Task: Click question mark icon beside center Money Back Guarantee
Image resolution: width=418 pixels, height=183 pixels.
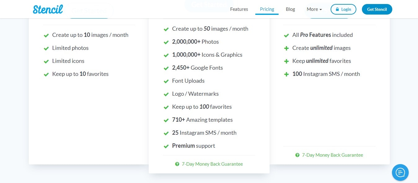Action: click(177, 164)
